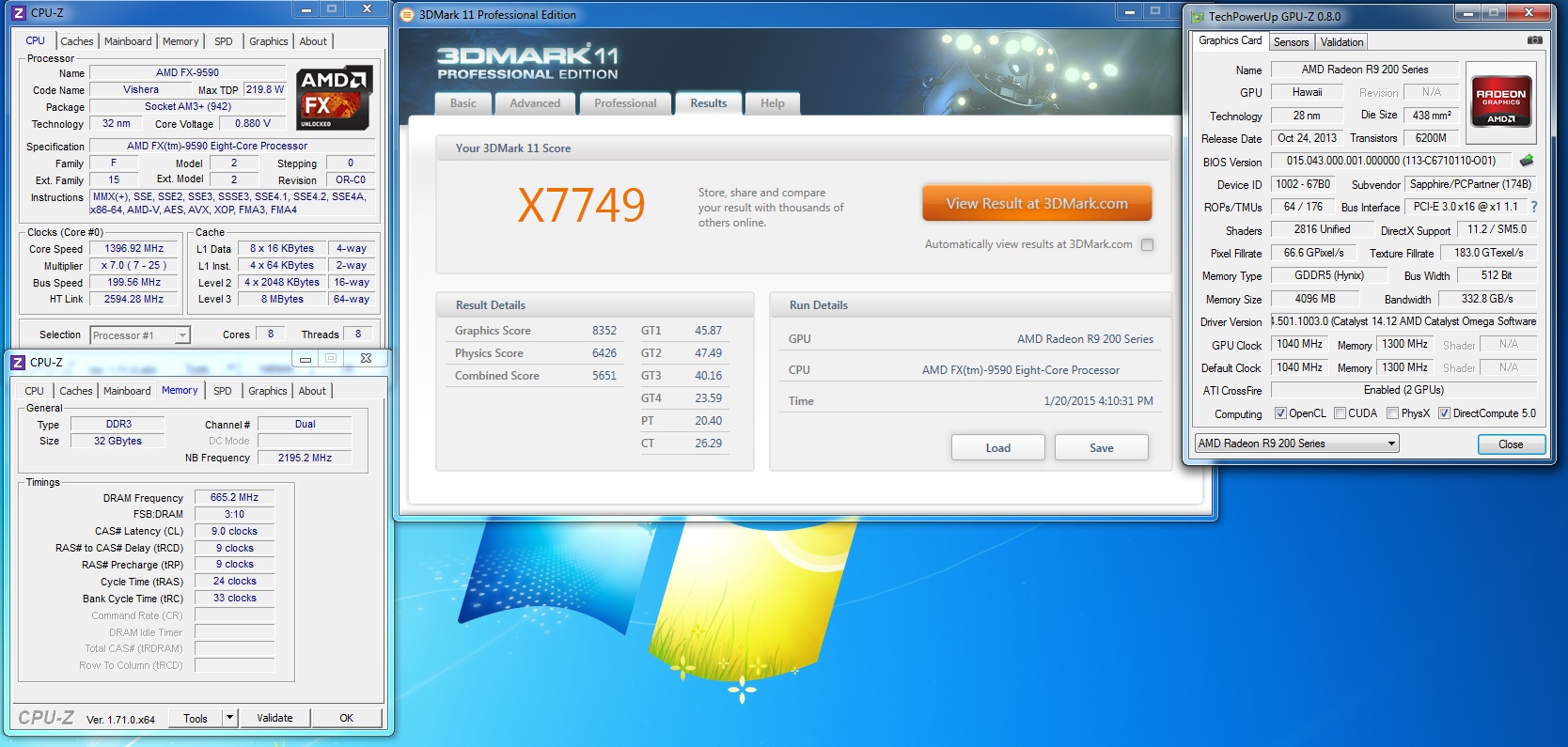This screenshot has height=747, width=1568.
Task: Open CPU tab in CPU-Z Memory window
Action: click(34, 391)
